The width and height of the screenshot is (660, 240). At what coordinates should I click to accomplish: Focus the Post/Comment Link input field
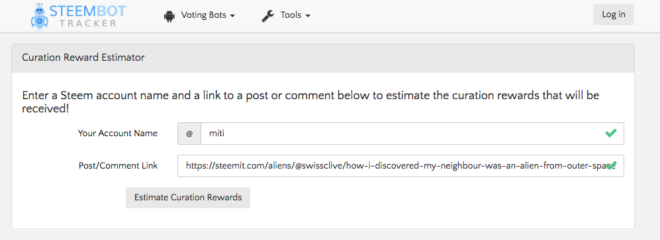tap(401, 165)
